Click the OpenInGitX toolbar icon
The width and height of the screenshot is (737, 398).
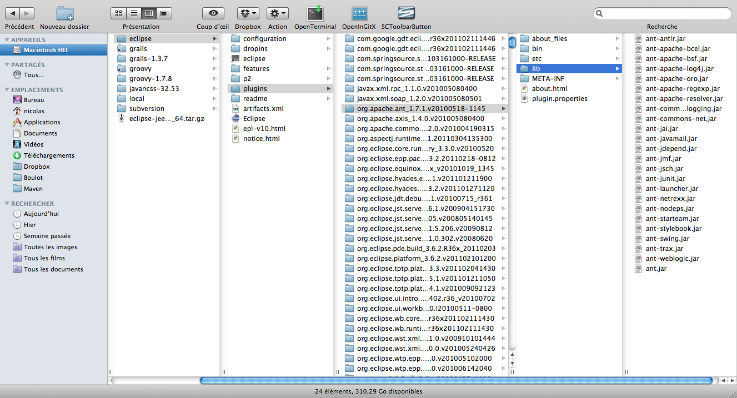[359, 13]
